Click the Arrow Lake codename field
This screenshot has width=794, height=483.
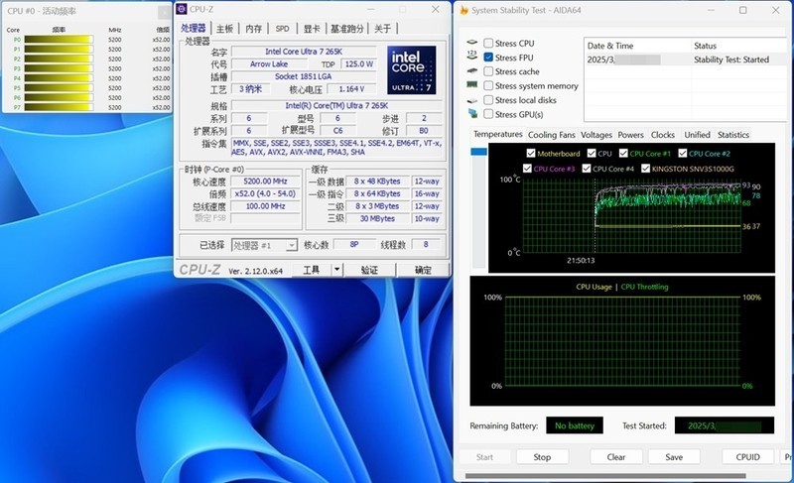pyautogui.click(x=269, y=64)
